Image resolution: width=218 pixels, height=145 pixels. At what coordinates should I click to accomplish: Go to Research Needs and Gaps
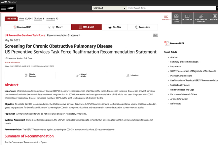(x=182, y=90)
